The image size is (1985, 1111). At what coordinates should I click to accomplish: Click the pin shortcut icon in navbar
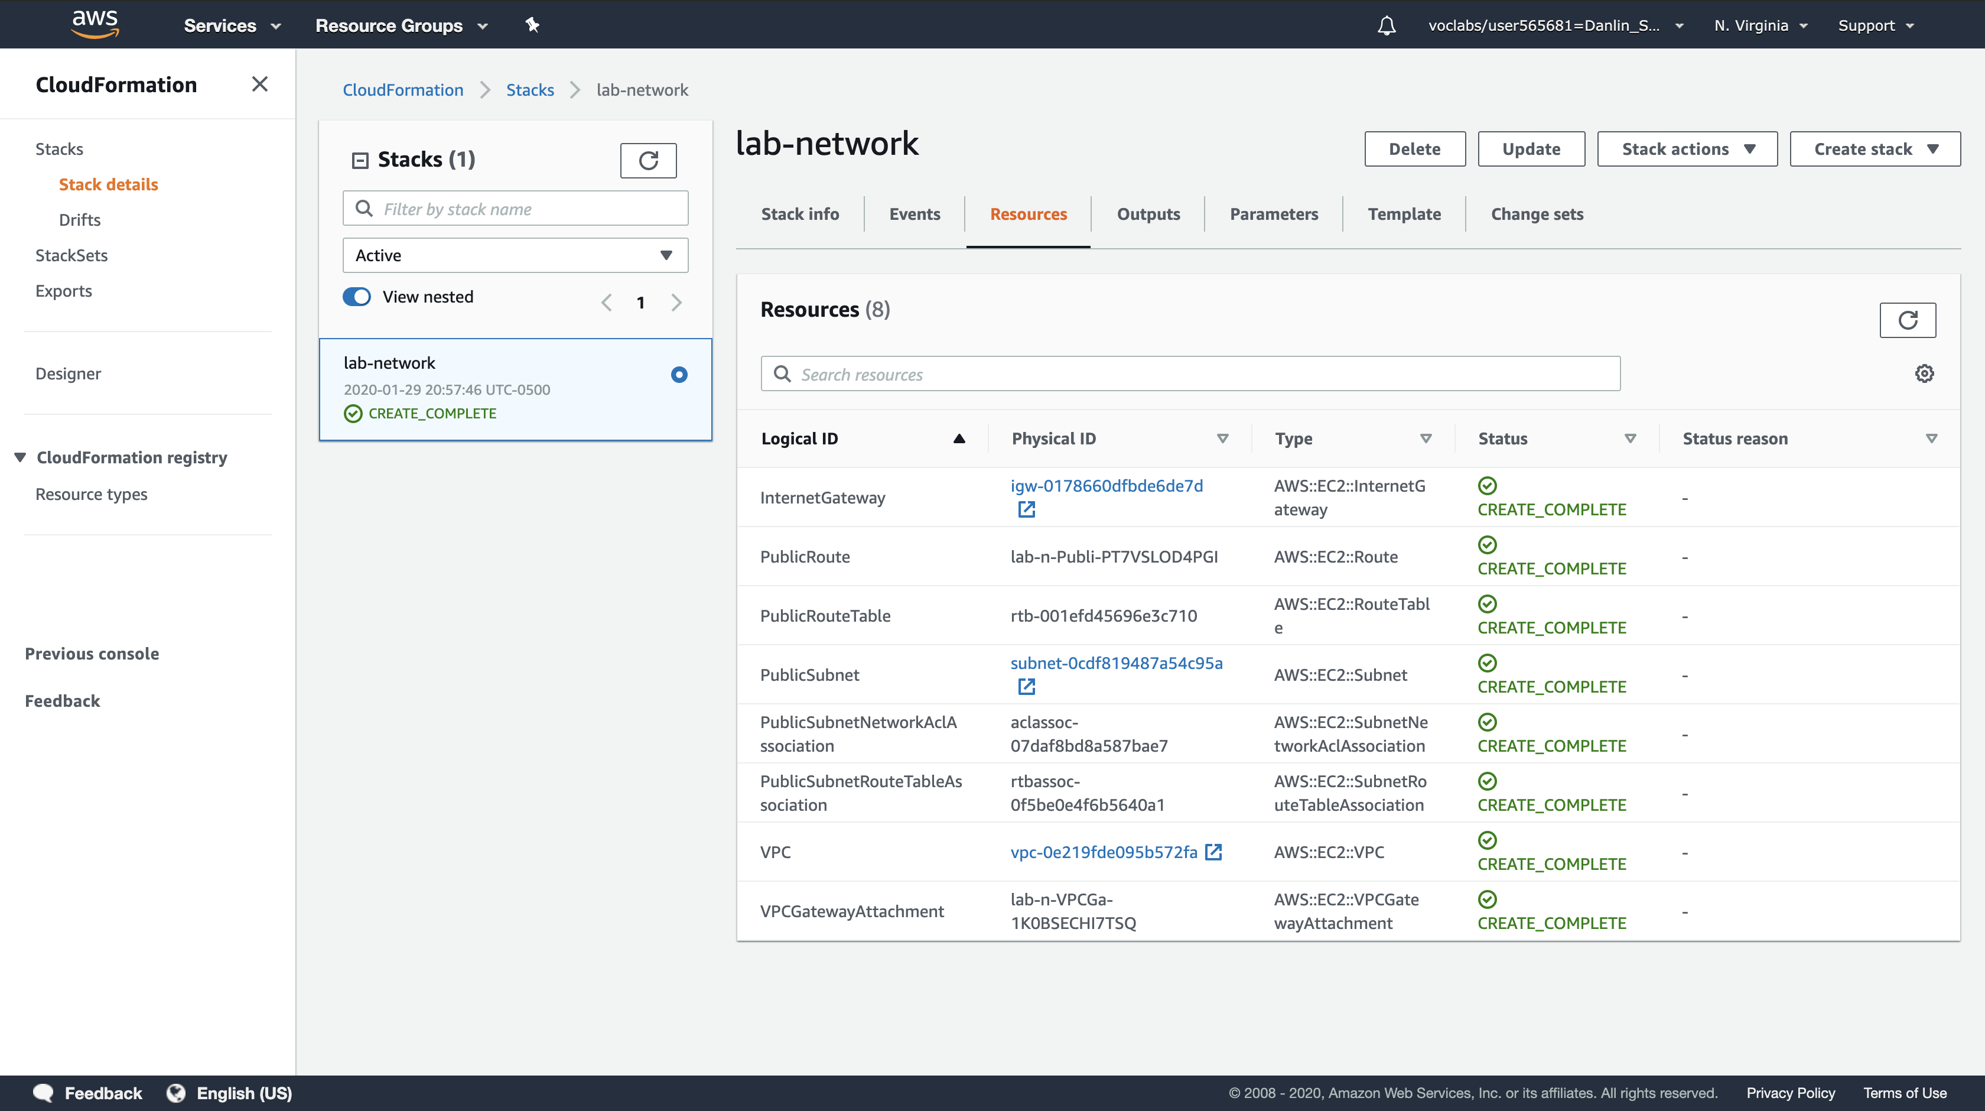point(532,25)
